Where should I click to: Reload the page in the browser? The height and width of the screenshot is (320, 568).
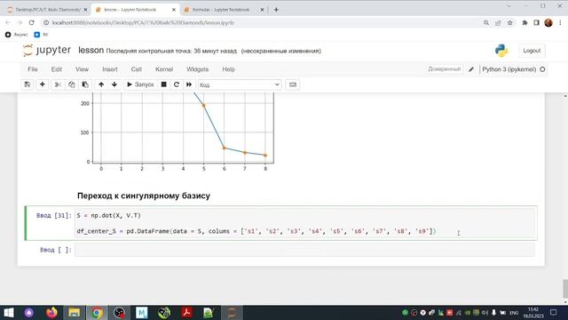[x=32, y=23]
